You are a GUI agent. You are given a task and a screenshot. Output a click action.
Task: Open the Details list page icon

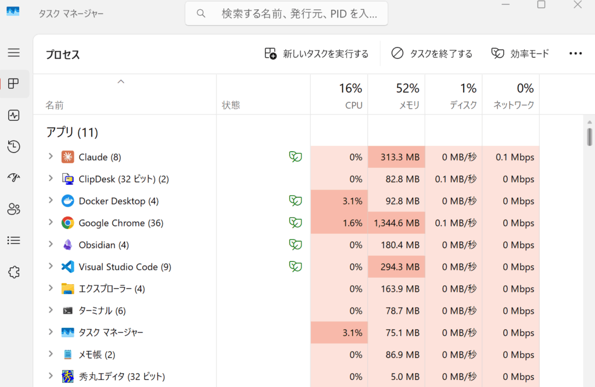[14, 240]
